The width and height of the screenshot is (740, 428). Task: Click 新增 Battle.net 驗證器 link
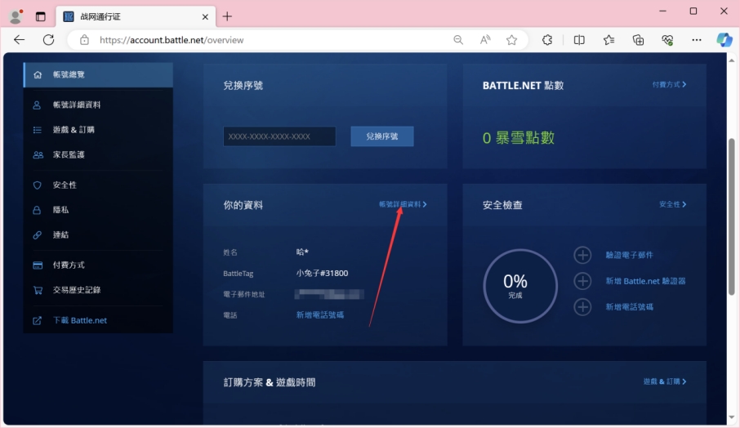click(645, 281)
